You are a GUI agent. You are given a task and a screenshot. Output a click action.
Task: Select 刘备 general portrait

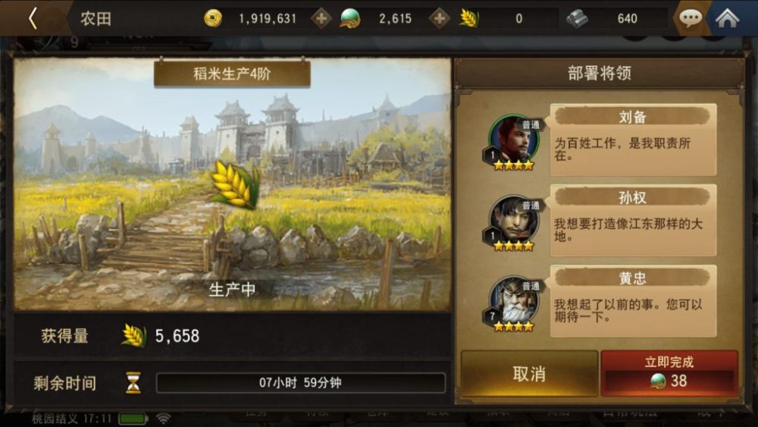[x=513, y=142]
